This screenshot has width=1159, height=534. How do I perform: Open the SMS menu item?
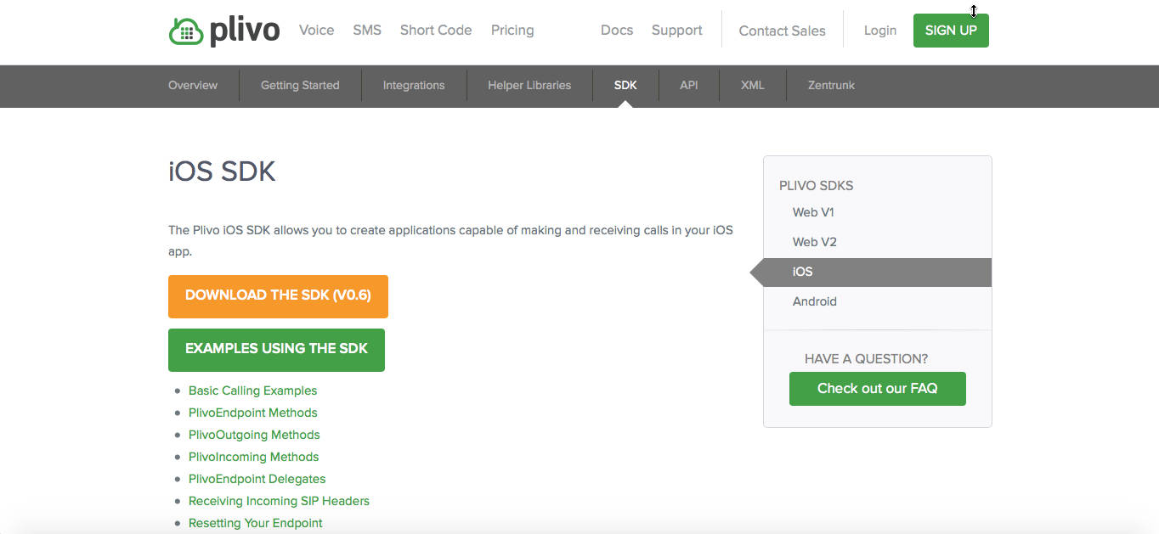click(x=367, y=30)
